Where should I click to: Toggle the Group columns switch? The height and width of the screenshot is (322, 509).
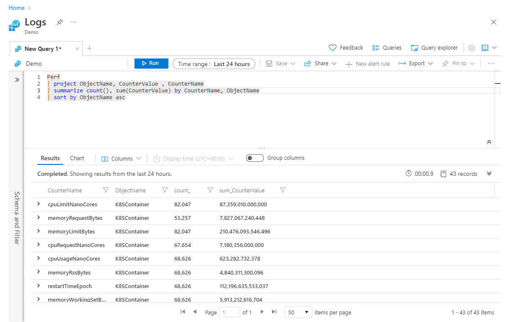coord(255,158)
